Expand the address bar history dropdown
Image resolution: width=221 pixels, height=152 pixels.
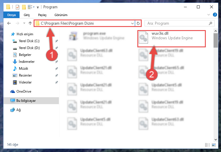pyautogui.click(x=132, y=23)
